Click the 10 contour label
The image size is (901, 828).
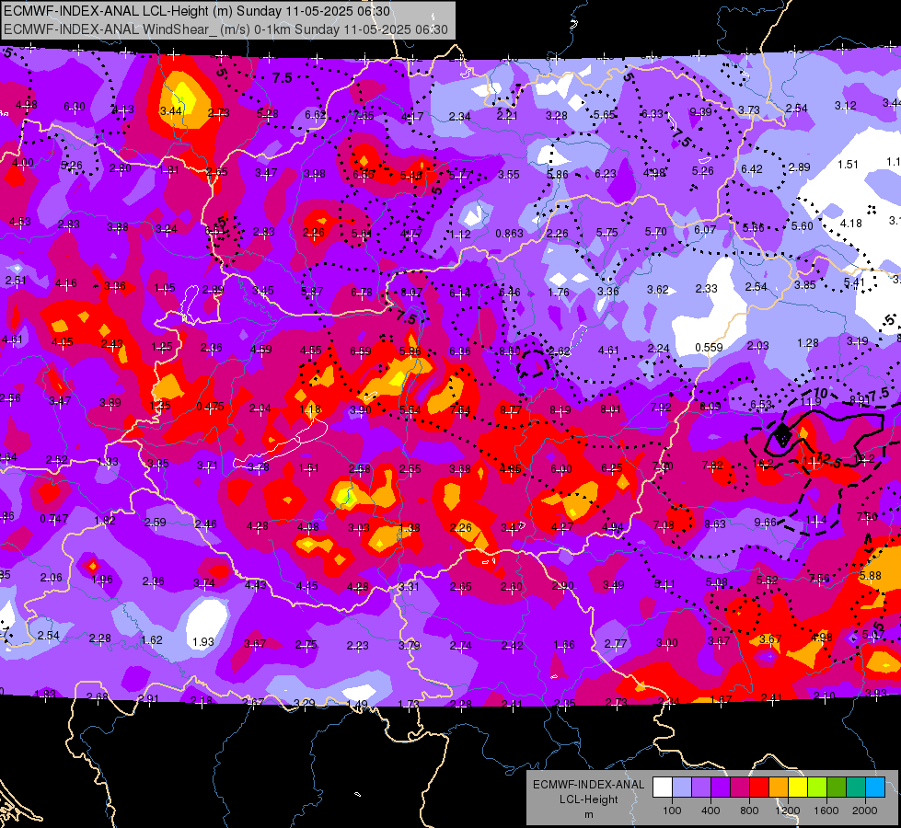click(821, 394)
